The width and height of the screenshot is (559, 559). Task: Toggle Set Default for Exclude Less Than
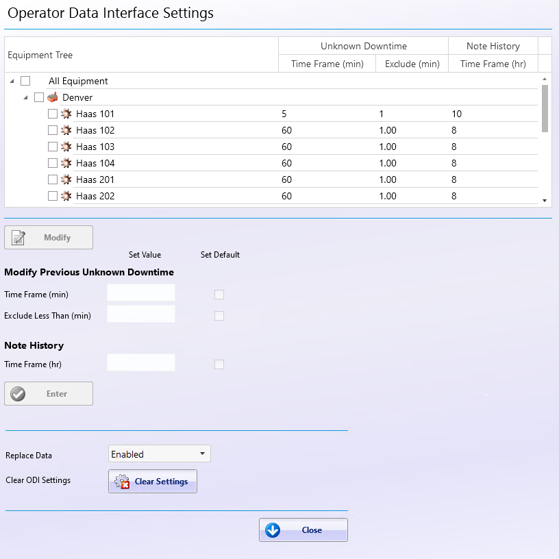pyautogui.click(x=219, y=316)
